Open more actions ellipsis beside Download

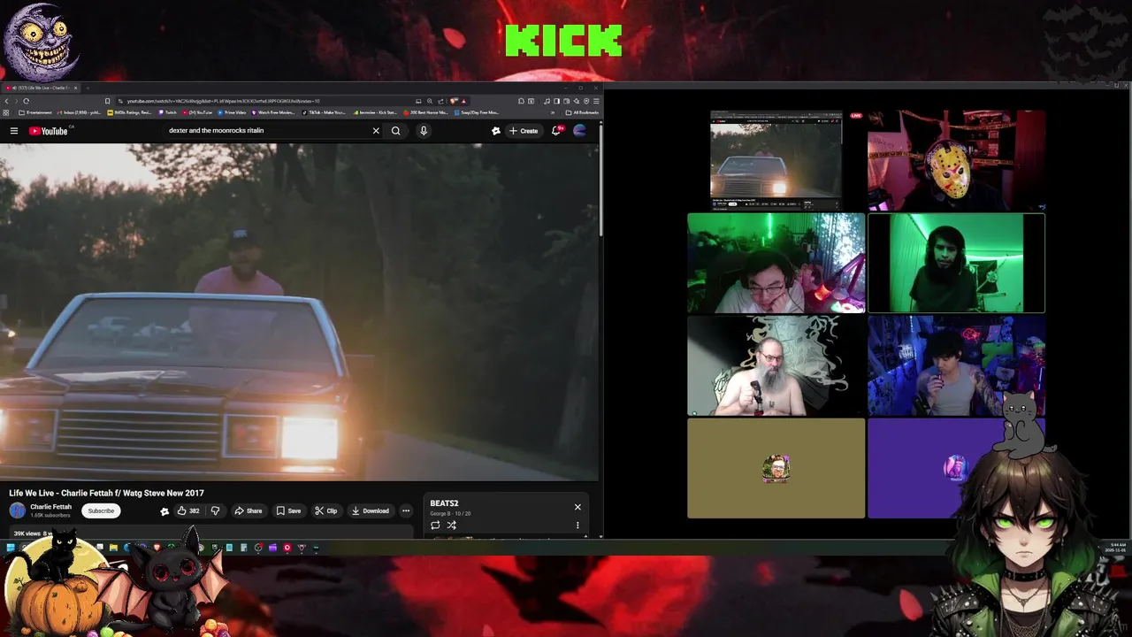(x=406, y=510)
